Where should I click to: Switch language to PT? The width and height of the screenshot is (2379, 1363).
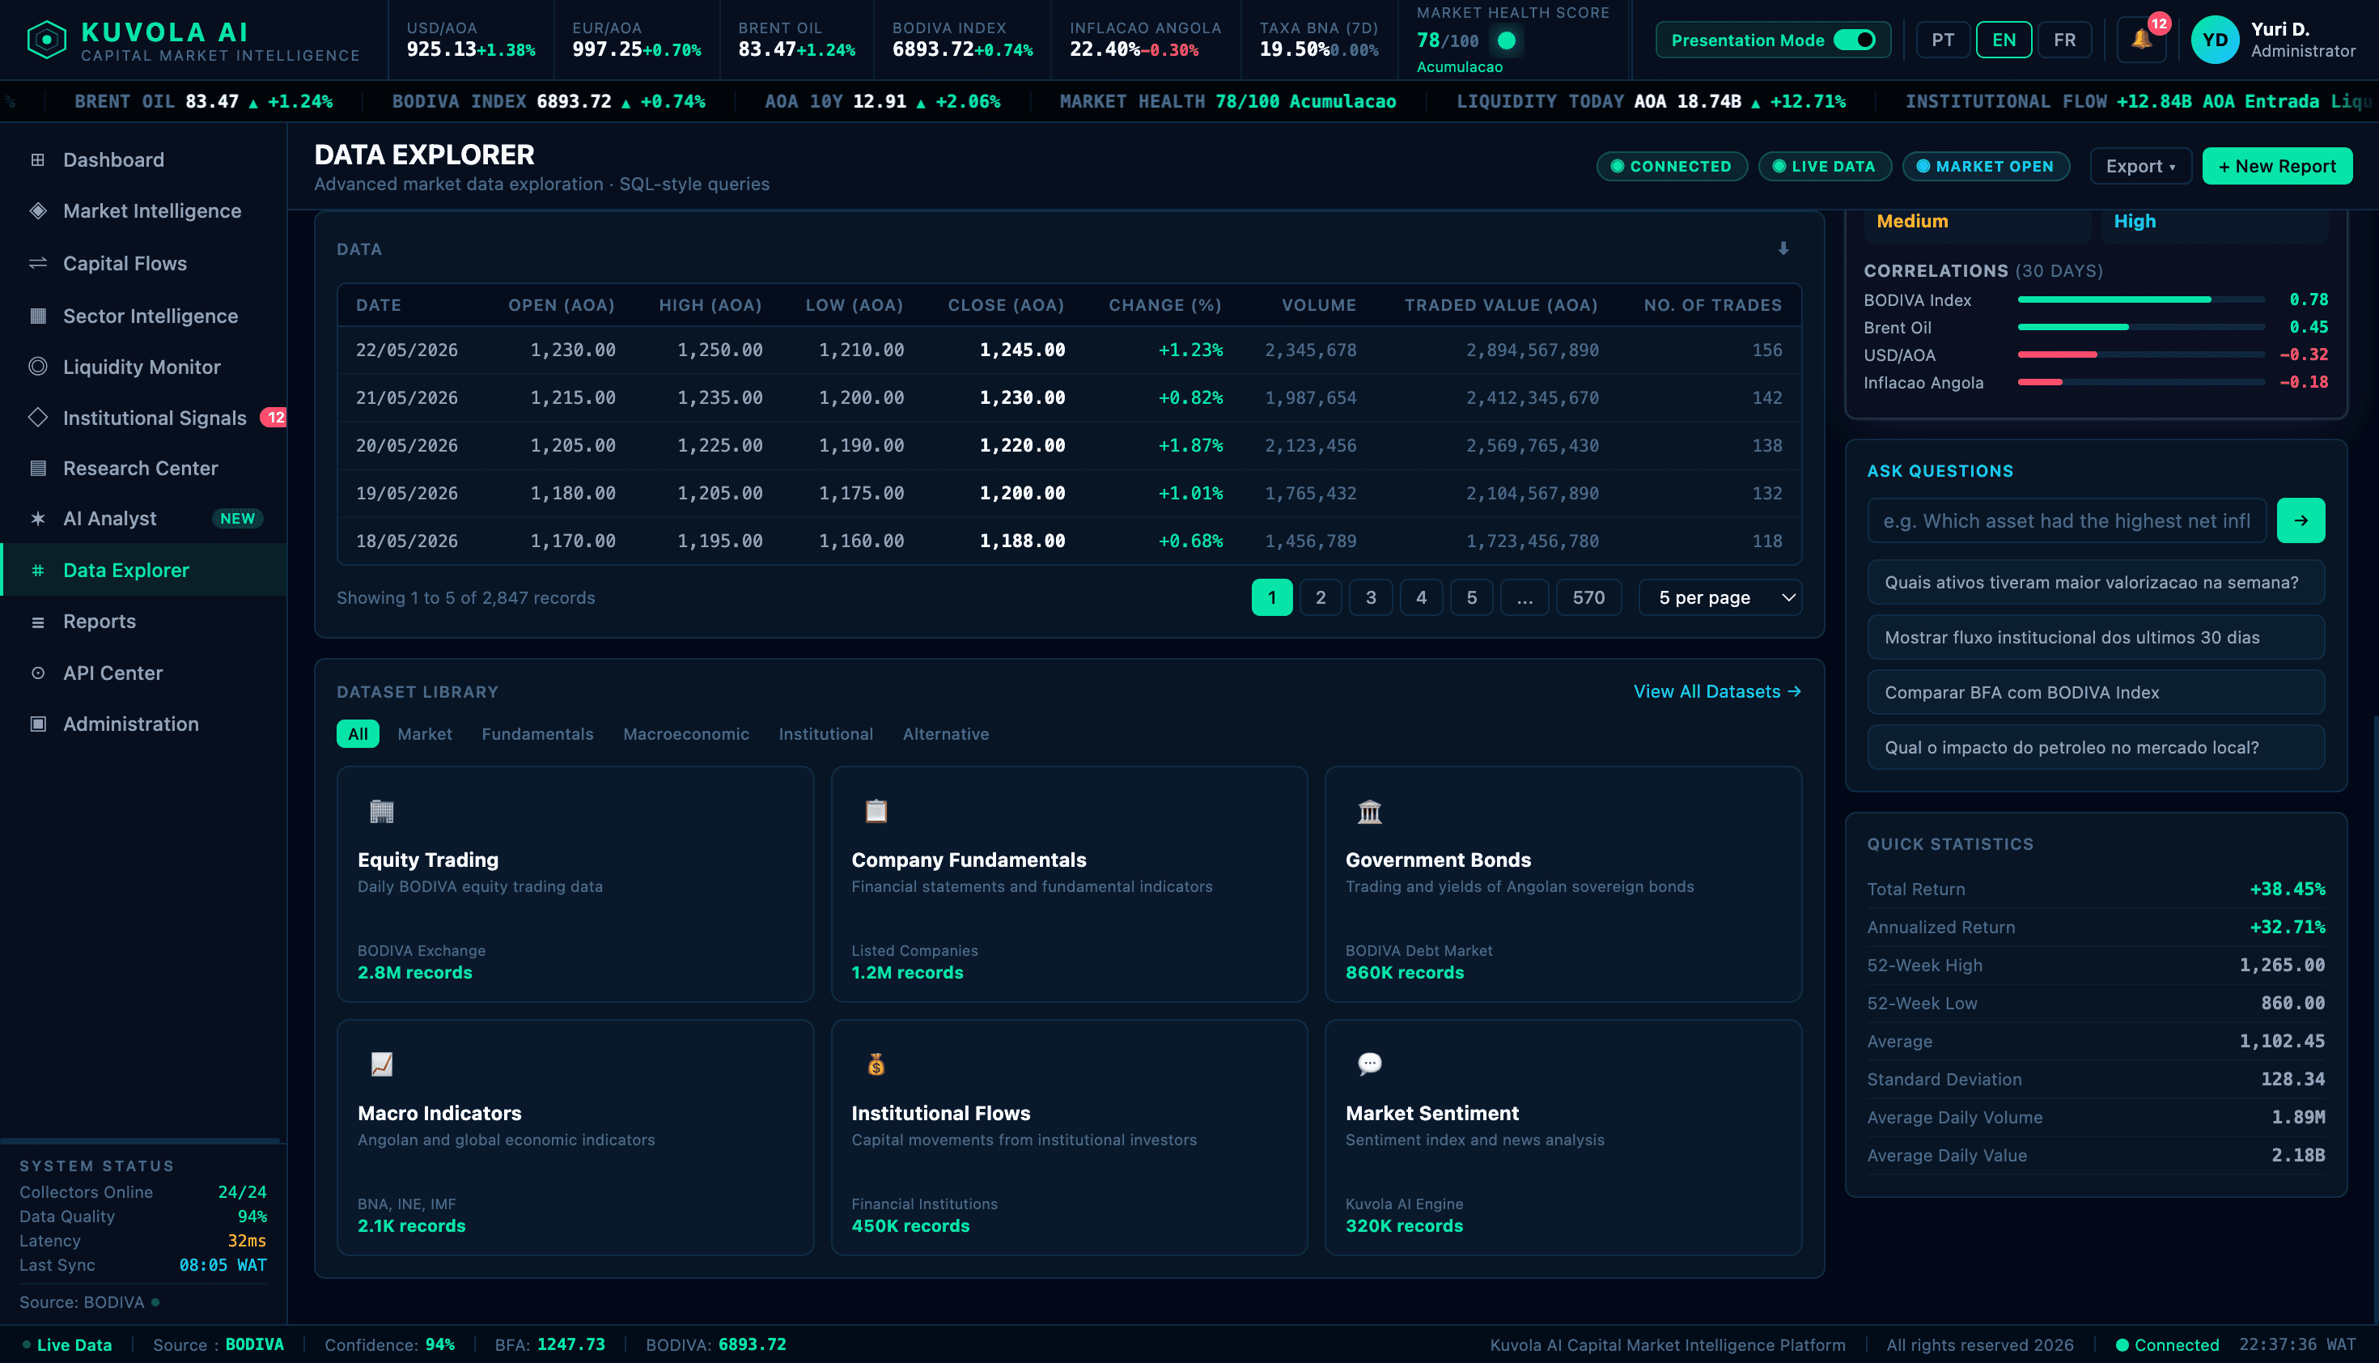pyautogui.click(x=1943, y=40)
